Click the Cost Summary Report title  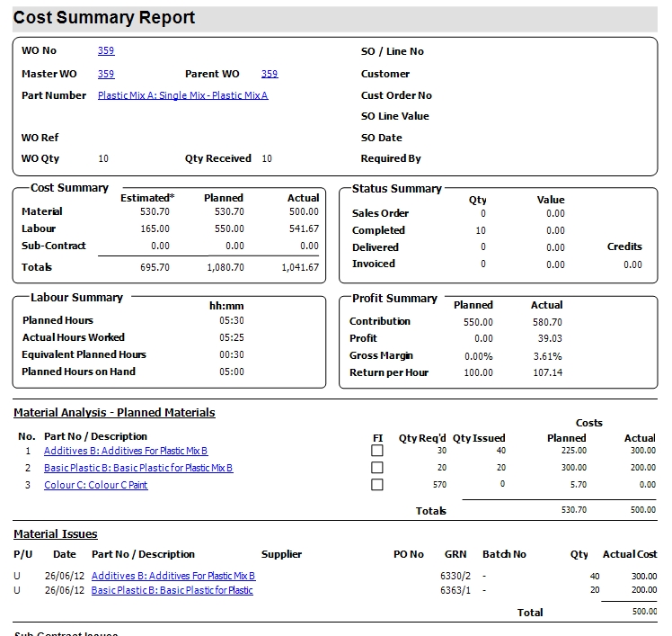[x=104, y=18]
